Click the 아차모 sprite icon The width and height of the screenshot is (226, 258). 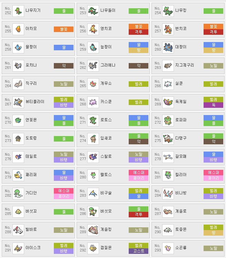[18, 29]
